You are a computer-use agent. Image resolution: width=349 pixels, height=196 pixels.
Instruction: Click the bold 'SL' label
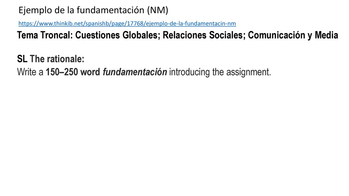coord(22,59)
